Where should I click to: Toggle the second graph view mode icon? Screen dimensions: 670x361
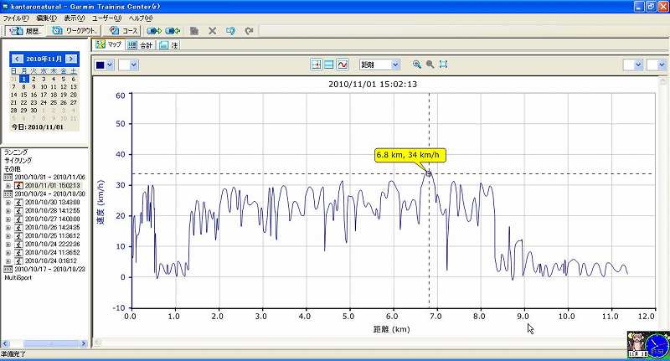pos(329,64)
